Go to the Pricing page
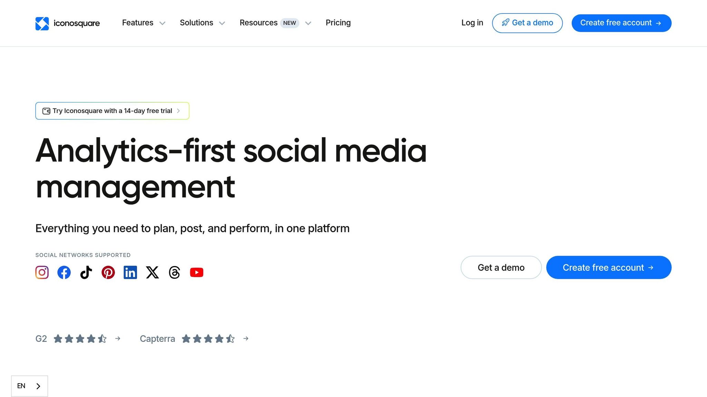Screen dimensions: 707x397 [x=338, y=23]
